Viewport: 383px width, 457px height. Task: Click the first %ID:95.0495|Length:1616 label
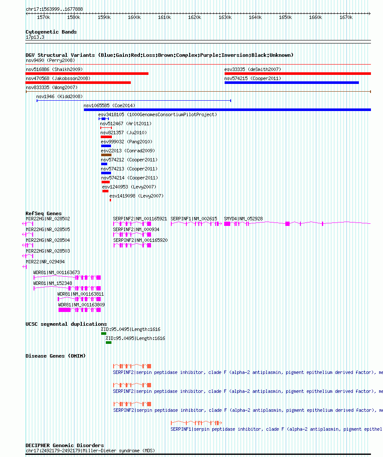130,329
